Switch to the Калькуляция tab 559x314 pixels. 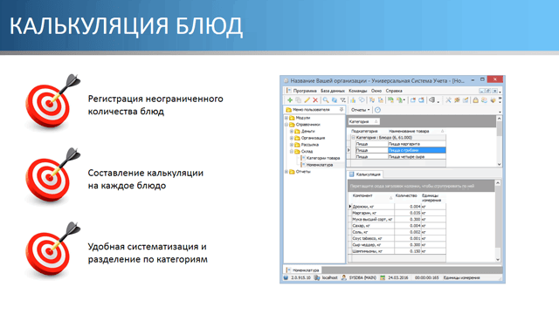coord(365,174)
